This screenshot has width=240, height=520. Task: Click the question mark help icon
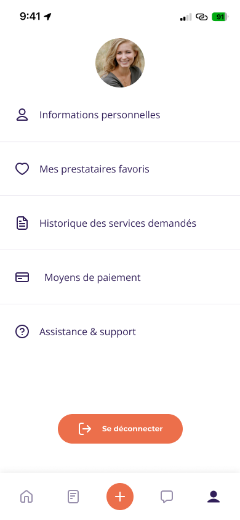tap(22, 331)
